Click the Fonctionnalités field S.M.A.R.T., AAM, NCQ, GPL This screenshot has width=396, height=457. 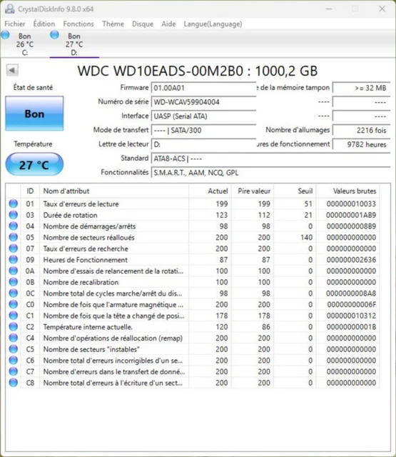270,173
